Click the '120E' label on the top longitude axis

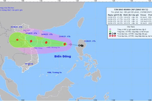point(77,1)
